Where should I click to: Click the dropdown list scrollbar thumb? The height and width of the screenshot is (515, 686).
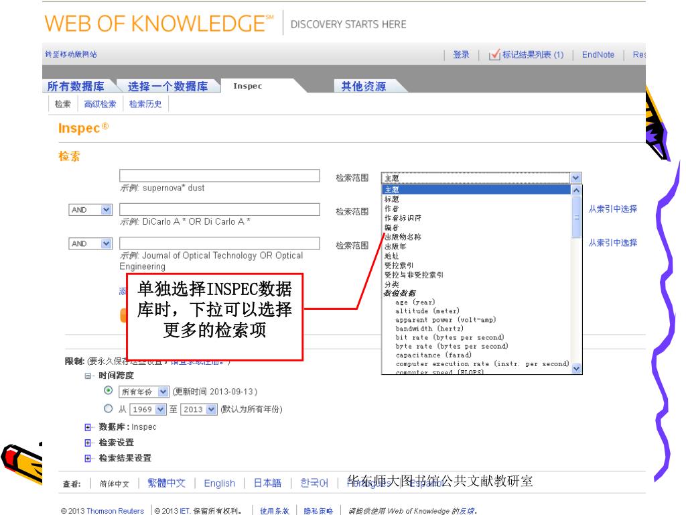[576, 217]
